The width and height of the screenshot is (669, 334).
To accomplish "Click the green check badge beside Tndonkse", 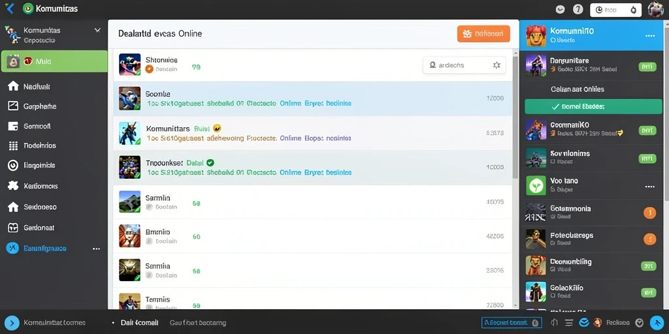I will (210, 162).
